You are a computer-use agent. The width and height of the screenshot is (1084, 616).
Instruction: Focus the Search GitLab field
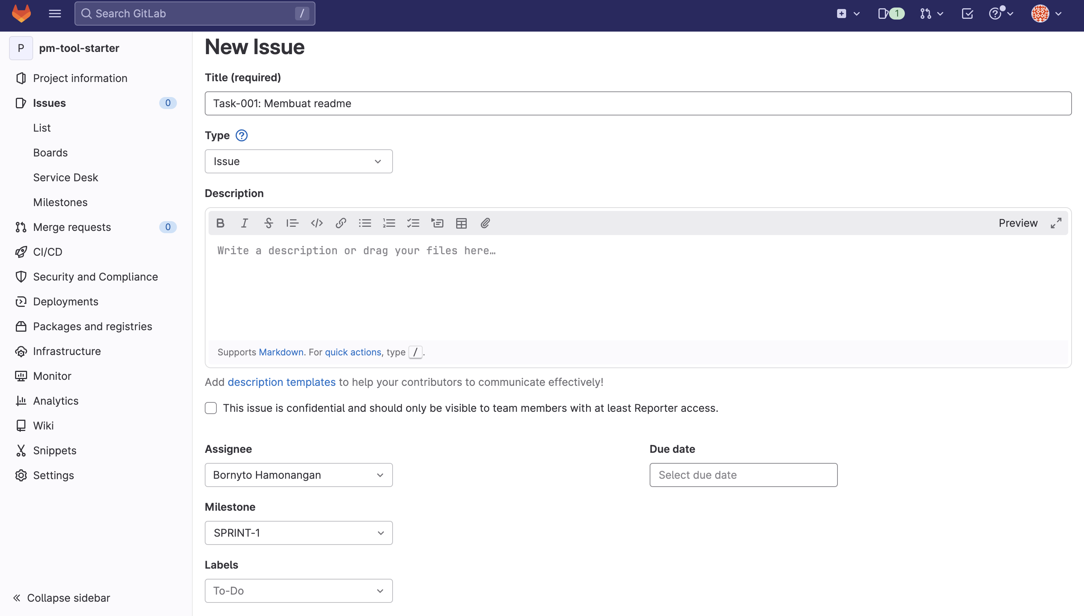[195, 14]
